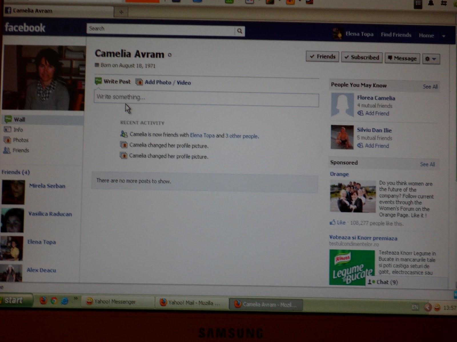457x342 pixels.
Task: Open Elena Topa profile in header
Action: (359, 34)
